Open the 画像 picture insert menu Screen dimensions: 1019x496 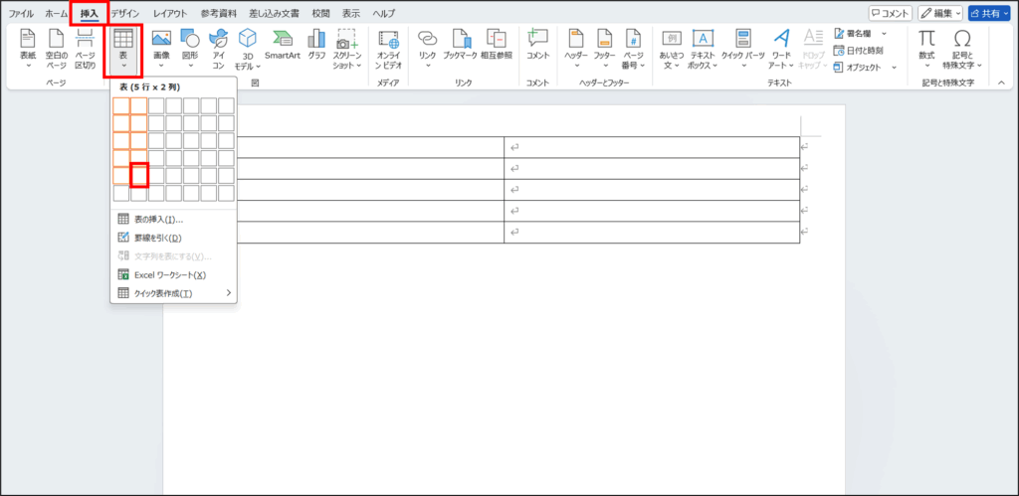(x=161, y=49)
